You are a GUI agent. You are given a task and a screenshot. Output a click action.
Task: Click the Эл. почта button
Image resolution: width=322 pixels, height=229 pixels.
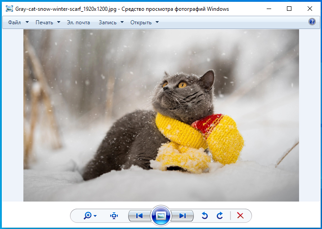pyautogui.click(x=78, y=22)
